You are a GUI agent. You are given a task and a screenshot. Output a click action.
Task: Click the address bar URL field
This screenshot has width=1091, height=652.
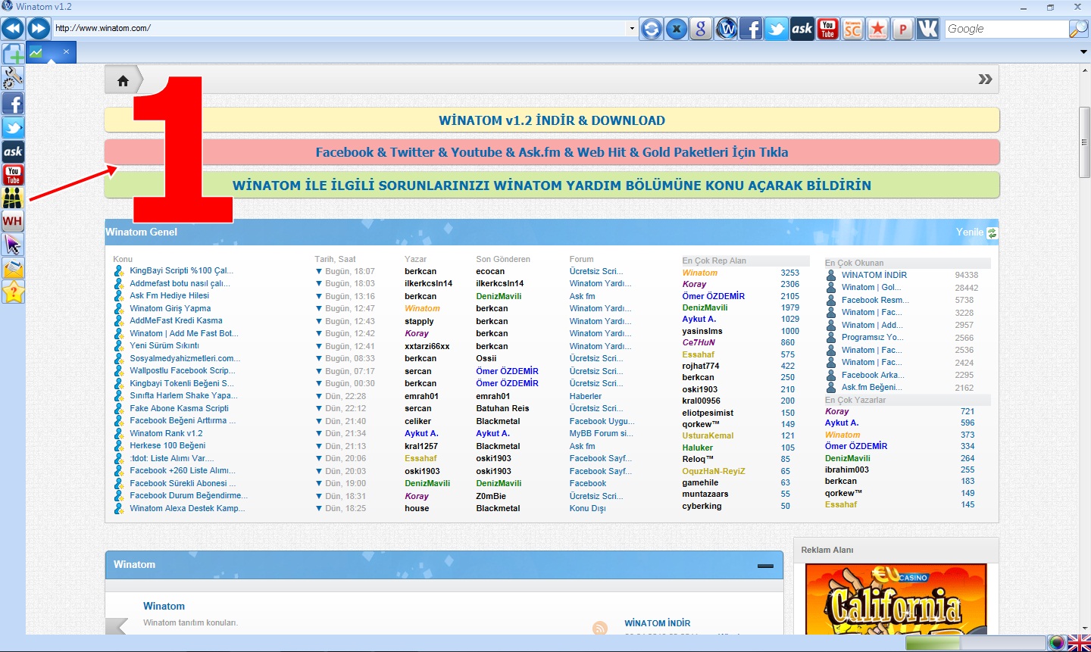click(340, 29)
